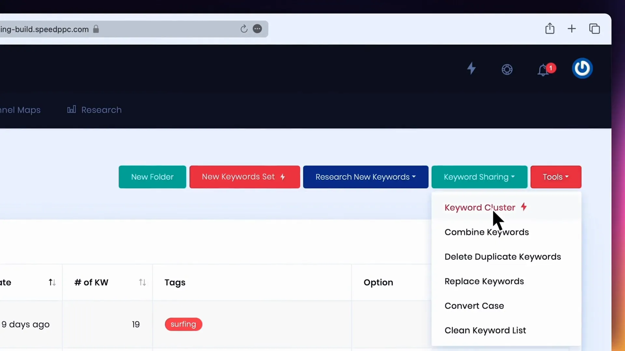
Task: Click the surfing tag color label
Action: tap(183, 324)
